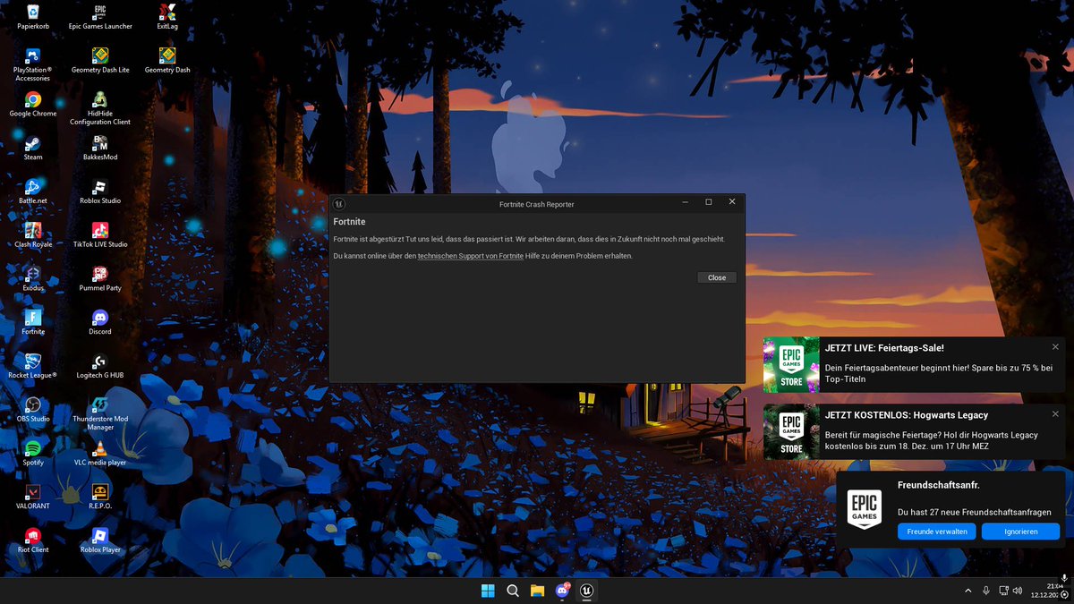This screenshot has height=604, width=1074.
Task: Open Discord from the taskbar
Action: [562, 591]
